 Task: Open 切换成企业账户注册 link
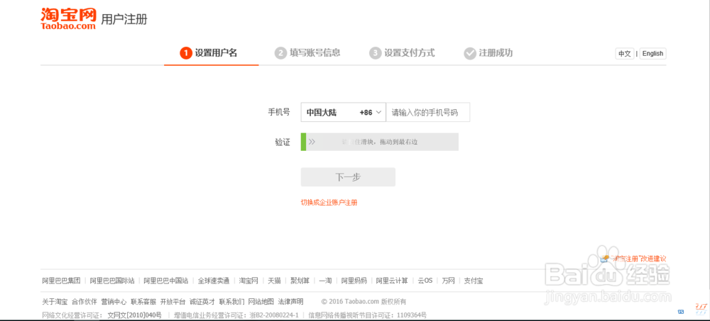(329, 203)
